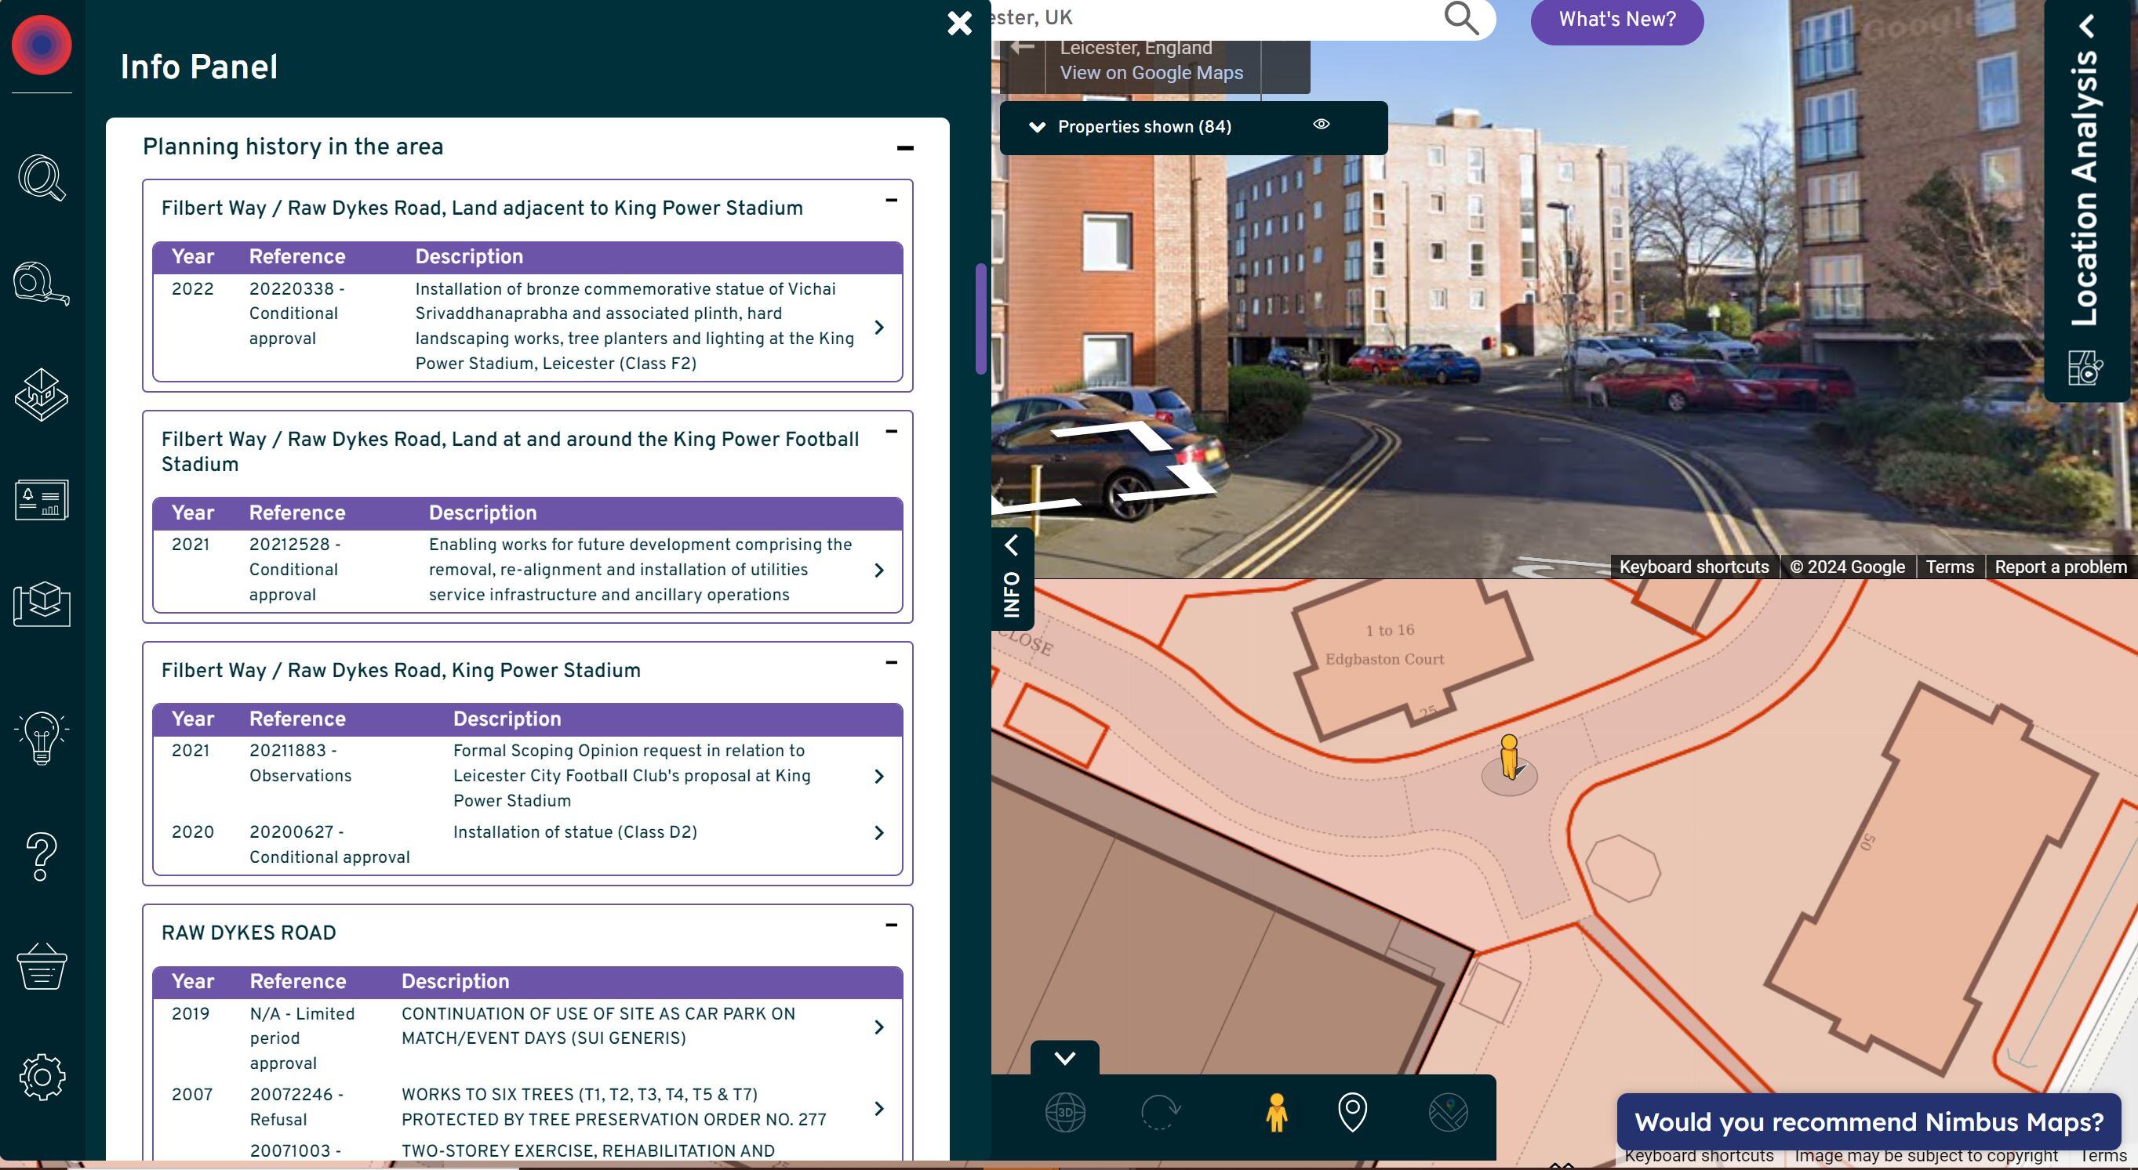Open the 3D box map sidebar icon
Viewport: 2138px width, 1170px height.
pos(42,603)
